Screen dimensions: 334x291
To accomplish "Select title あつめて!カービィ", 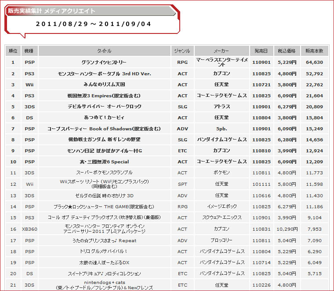I will point(104,118).
